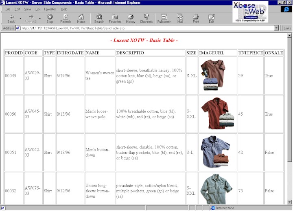
Task: Print the current page
Action: pos(196,19)
